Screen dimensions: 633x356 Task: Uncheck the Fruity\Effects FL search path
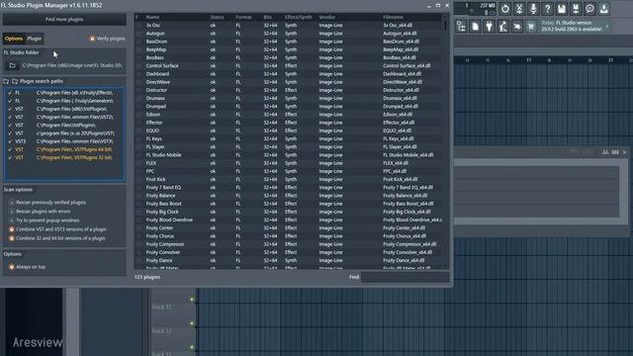10,93
